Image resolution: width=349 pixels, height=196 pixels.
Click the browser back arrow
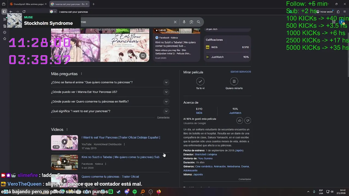click(x=11, y=12)
